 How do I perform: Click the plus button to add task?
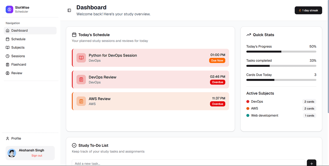click(311, 163)
